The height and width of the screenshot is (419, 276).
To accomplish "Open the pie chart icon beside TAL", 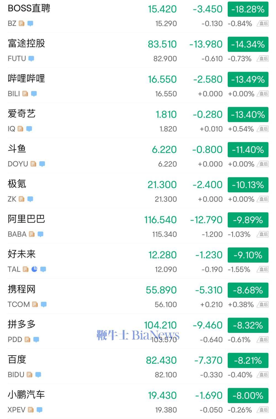I will [x=34, y=269].
